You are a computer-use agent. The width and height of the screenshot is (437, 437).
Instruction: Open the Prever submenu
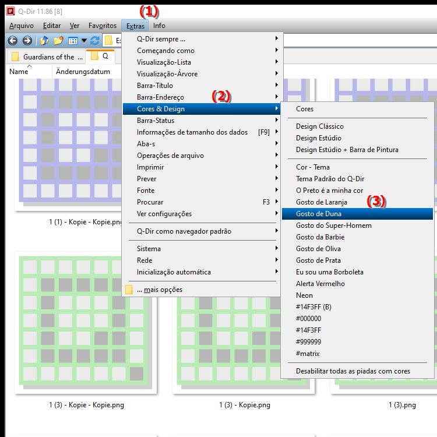203,179
